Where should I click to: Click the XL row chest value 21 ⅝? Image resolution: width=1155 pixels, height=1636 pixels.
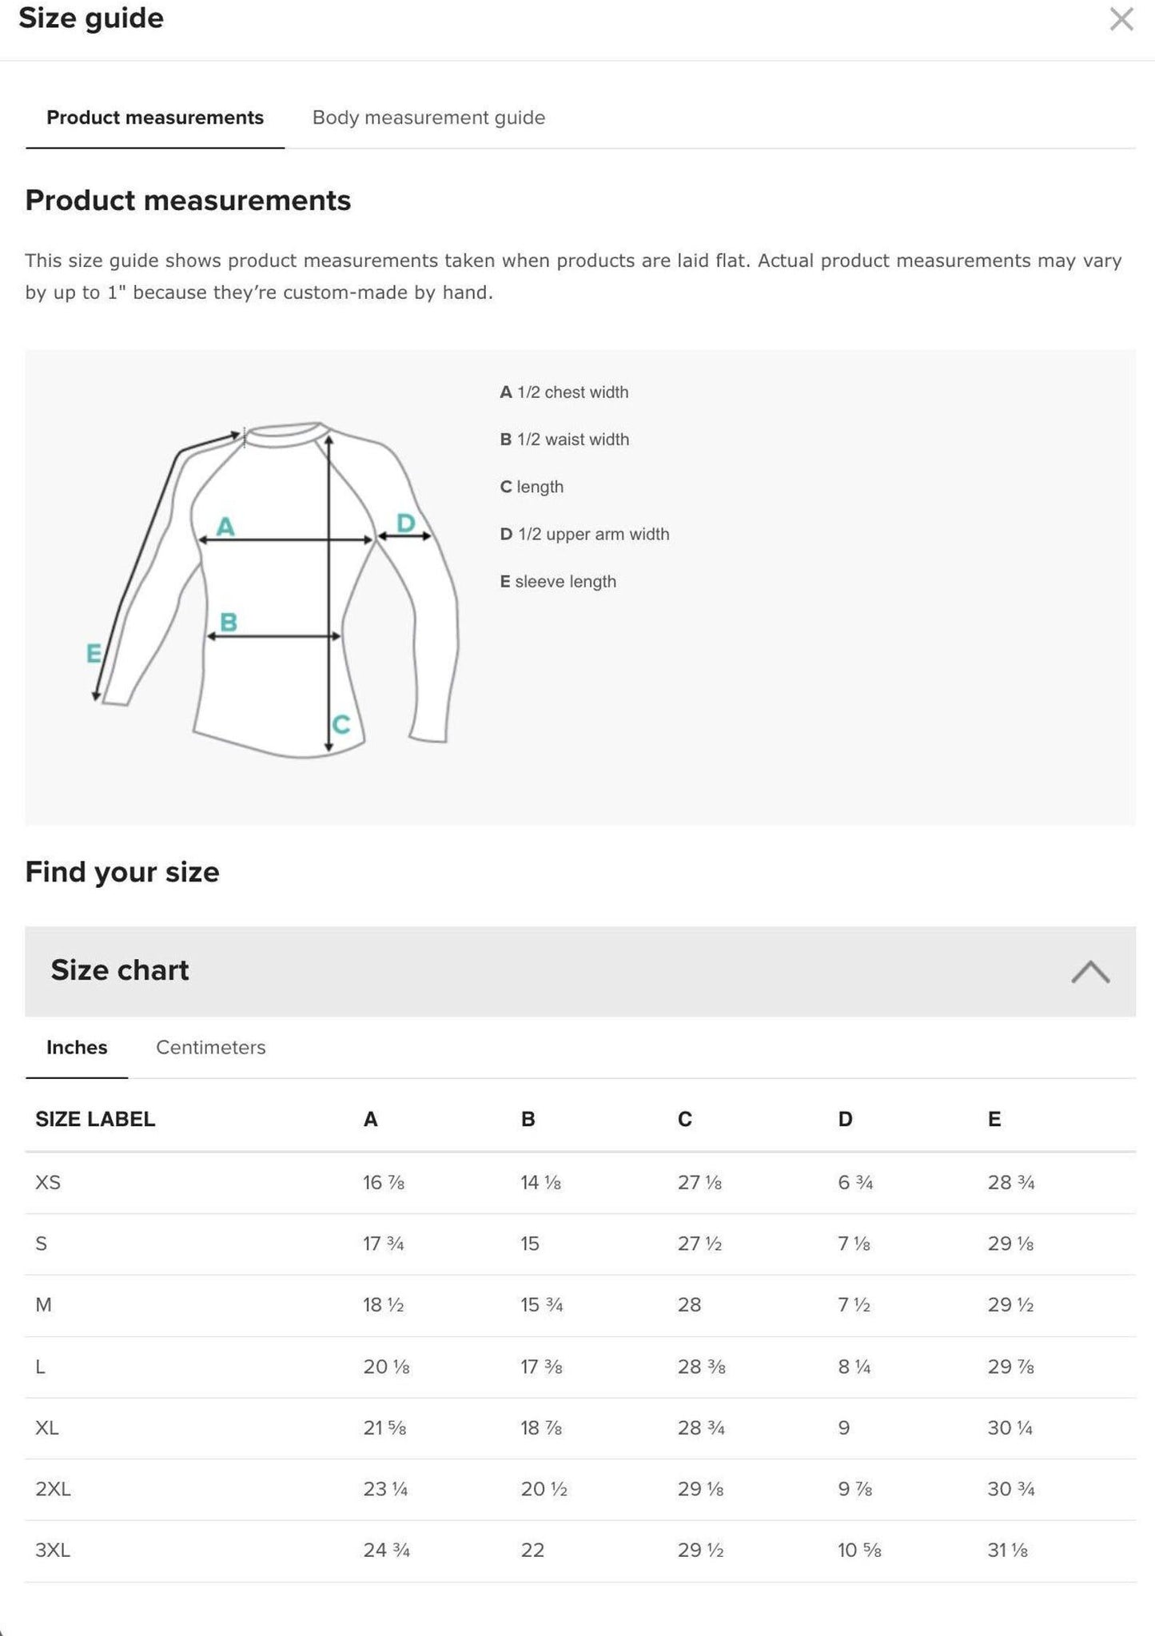[x=384, y=1427]
